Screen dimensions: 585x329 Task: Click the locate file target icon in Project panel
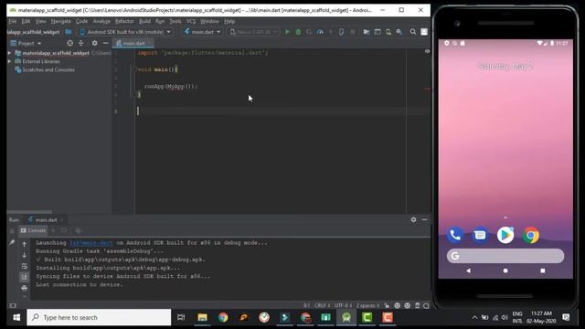69,43
